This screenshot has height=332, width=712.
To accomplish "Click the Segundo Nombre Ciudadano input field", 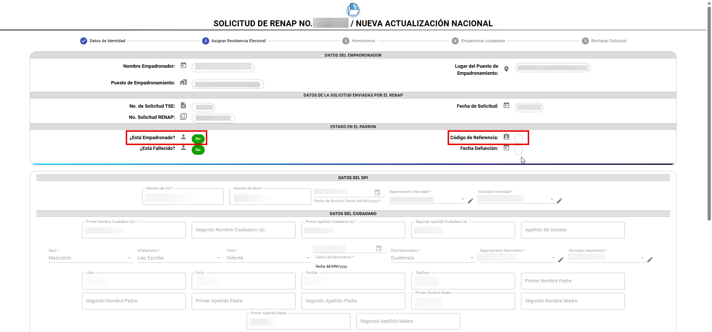I will pyautogui.click(x=243, y=230).
